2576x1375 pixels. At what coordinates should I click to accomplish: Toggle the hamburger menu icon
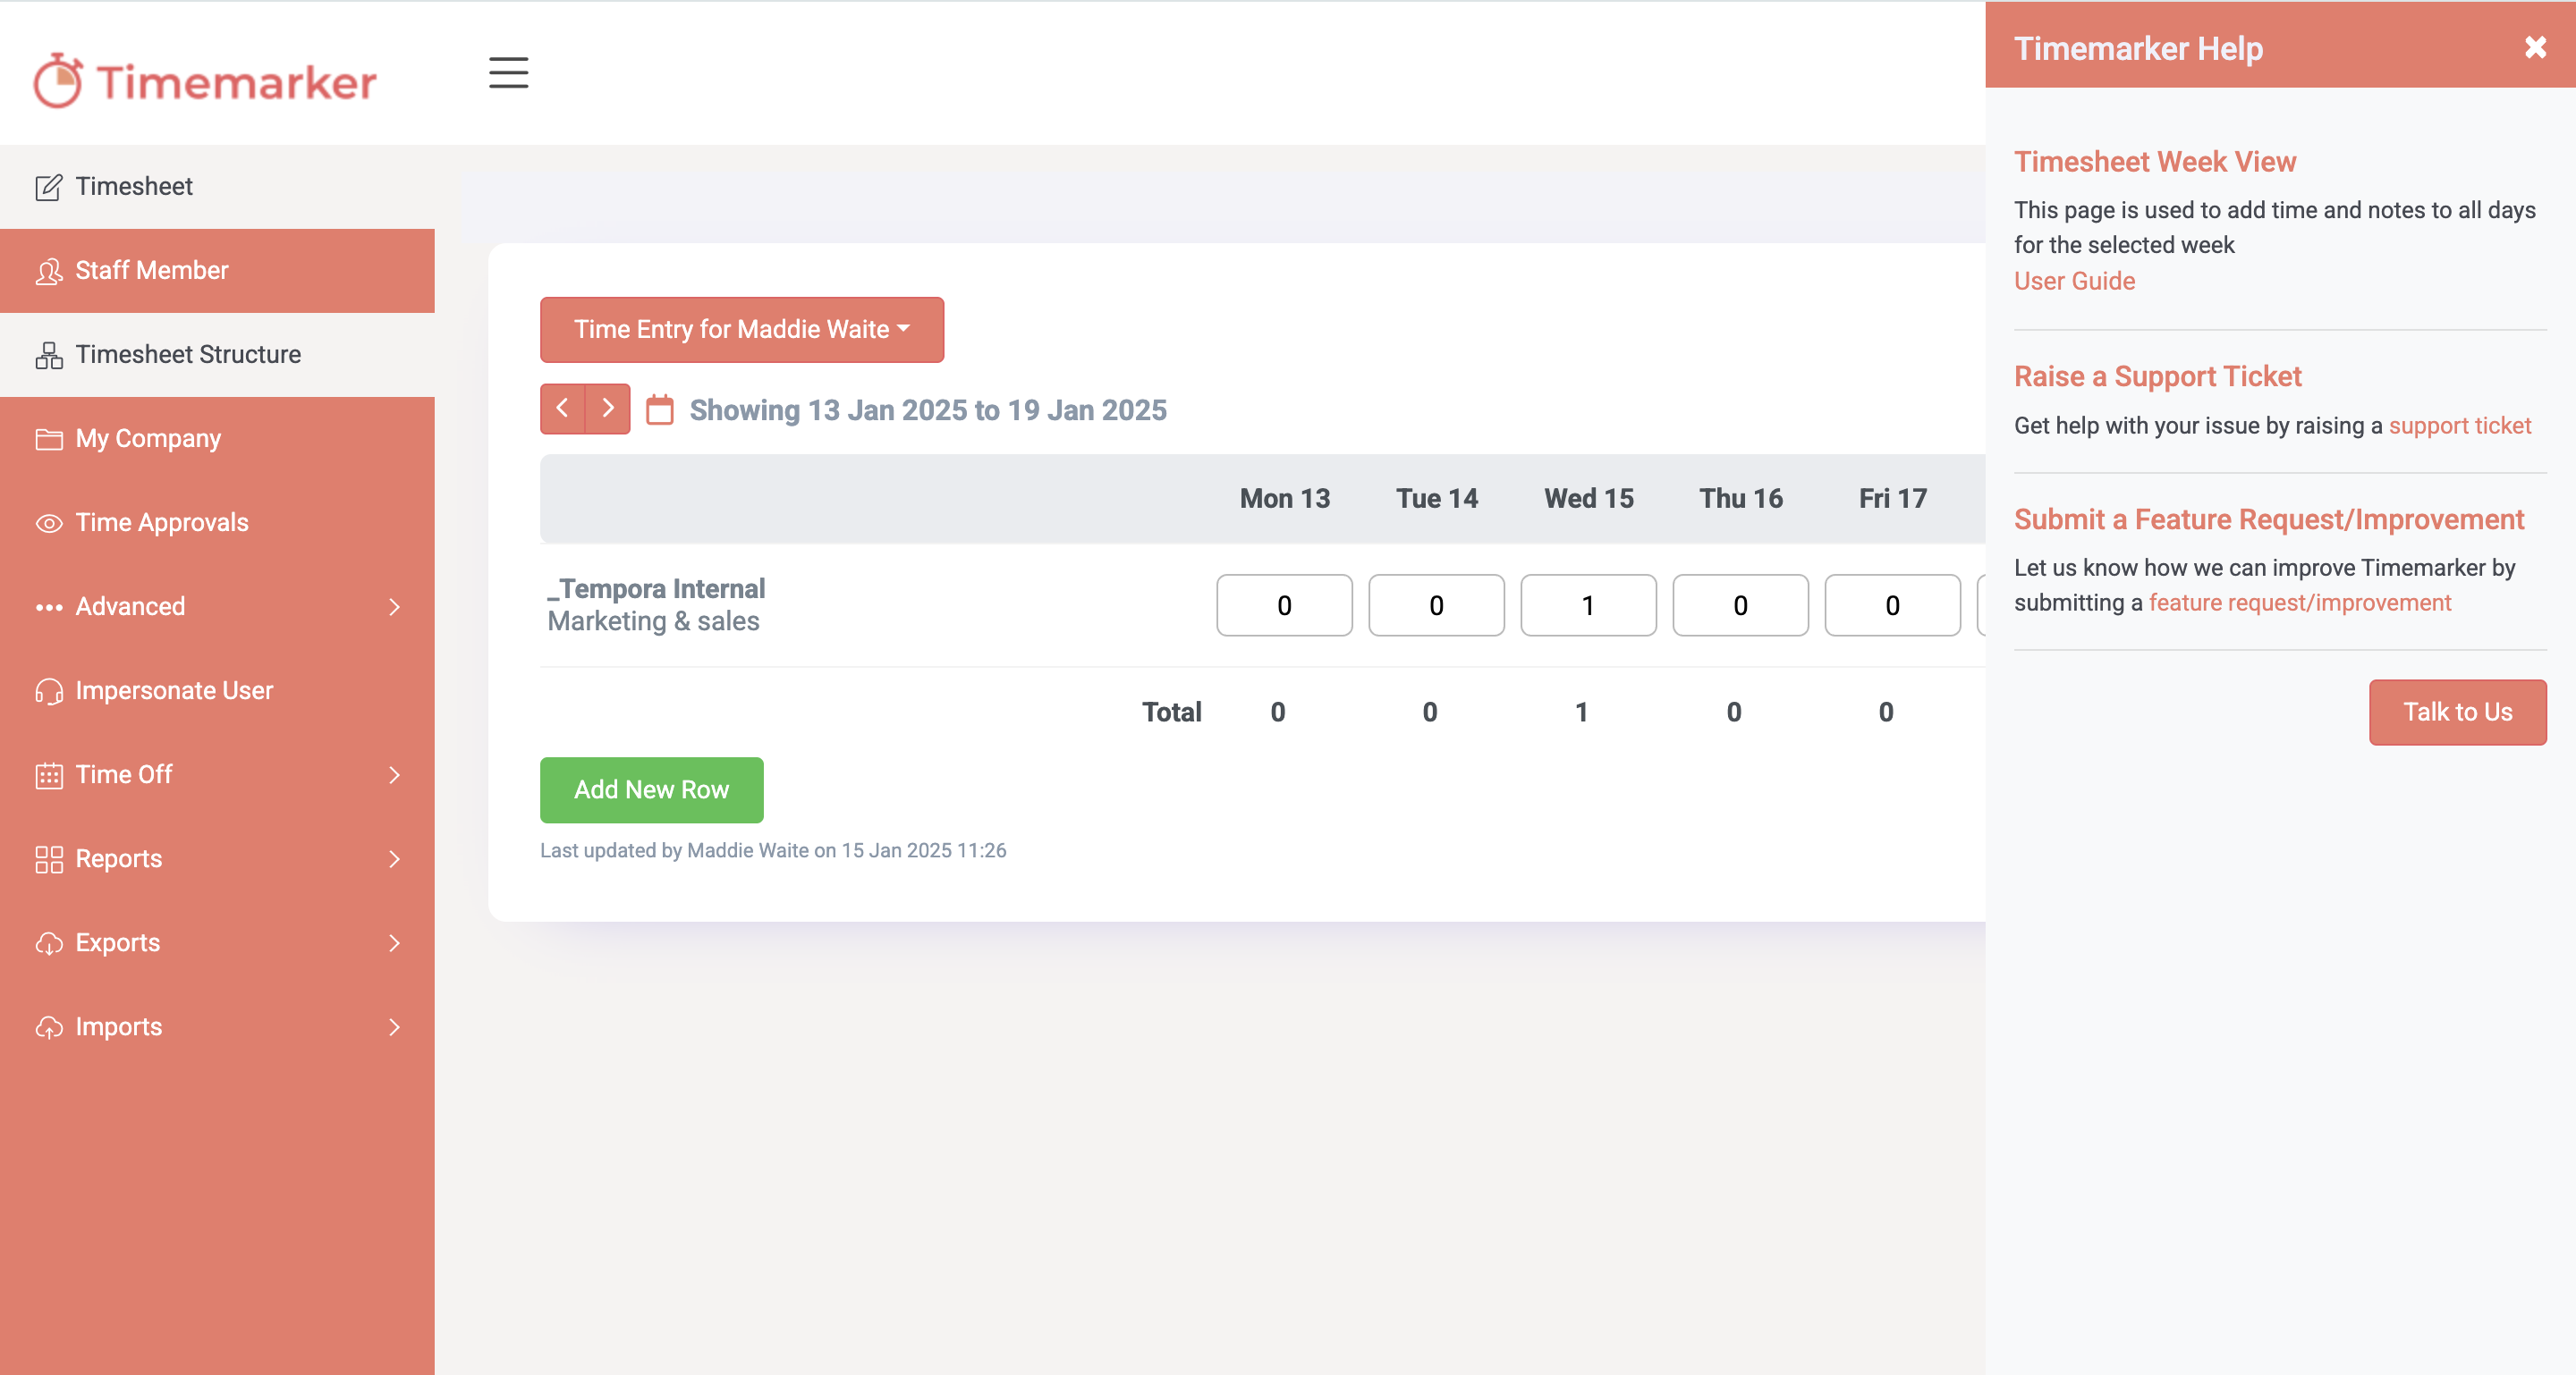click(508, 73)
